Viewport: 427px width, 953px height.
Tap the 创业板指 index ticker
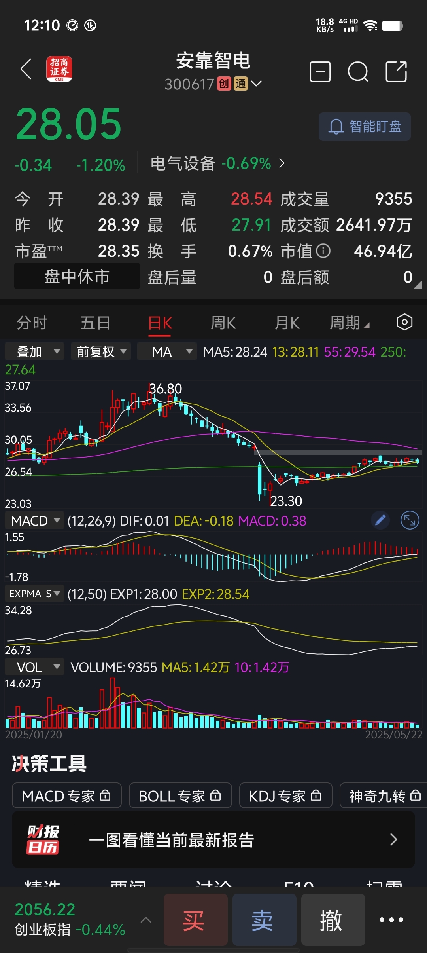70,920
